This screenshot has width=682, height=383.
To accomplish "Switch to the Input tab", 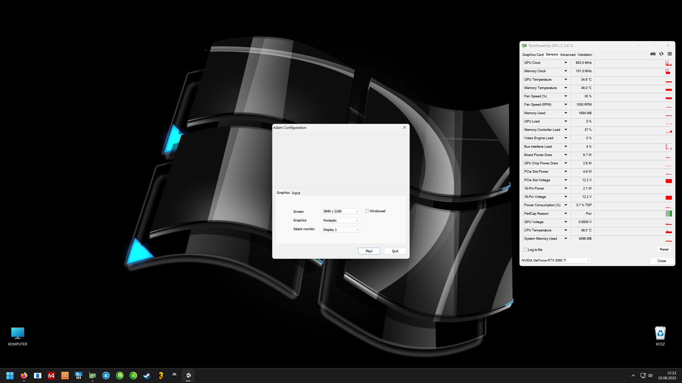I will coord(296,193).
